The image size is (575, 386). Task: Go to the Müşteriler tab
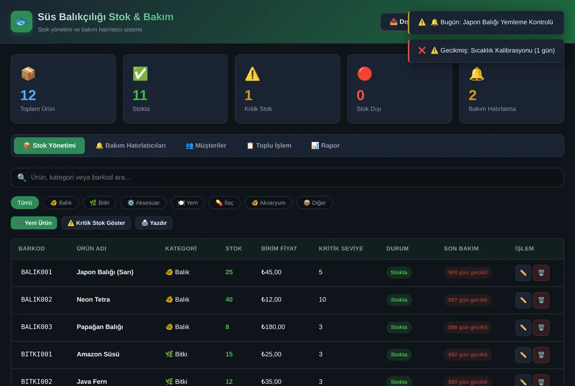206,146
